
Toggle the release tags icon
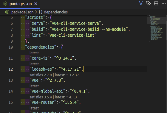point(148,3)
